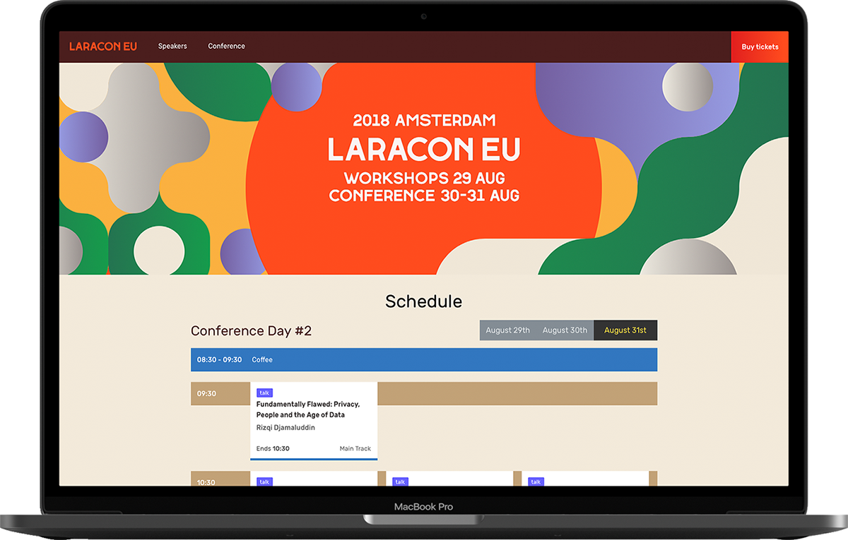Switch to the August 29th tab

507,330
